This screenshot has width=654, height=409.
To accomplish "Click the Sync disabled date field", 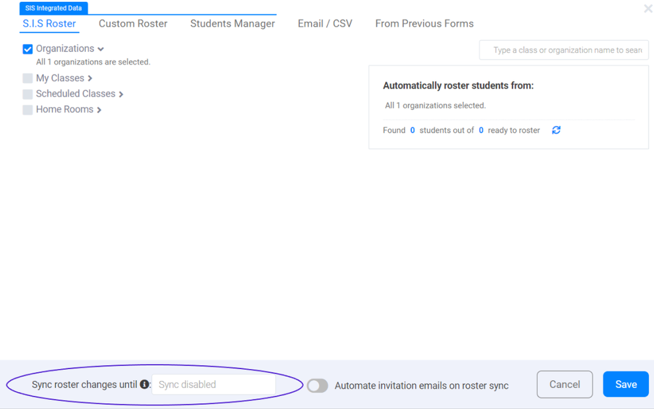I will click(213, 385).
